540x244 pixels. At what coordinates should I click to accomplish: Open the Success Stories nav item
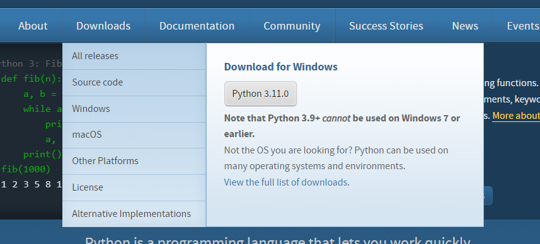point(386,26)
